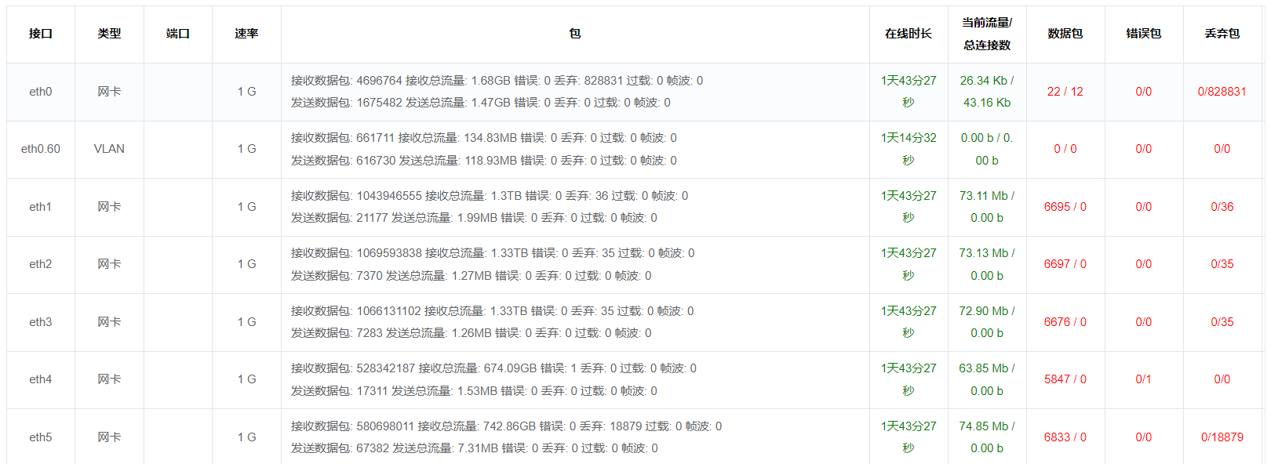
Task: Click the red 22 / 12 packet count
Action: click(1065, 92)
